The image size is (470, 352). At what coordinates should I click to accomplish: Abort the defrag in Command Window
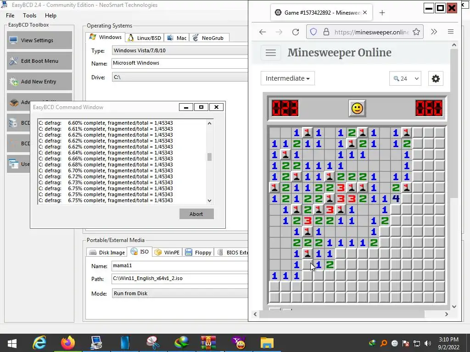[x=196, y=214]
